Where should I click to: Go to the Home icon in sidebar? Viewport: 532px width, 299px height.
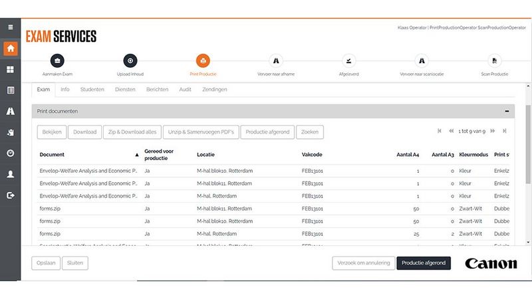pyautogui.click(x=10, y=49)
